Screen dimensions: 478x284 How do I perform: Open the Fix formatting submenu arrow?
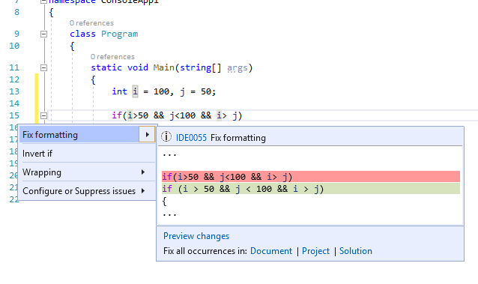point(147,135)
